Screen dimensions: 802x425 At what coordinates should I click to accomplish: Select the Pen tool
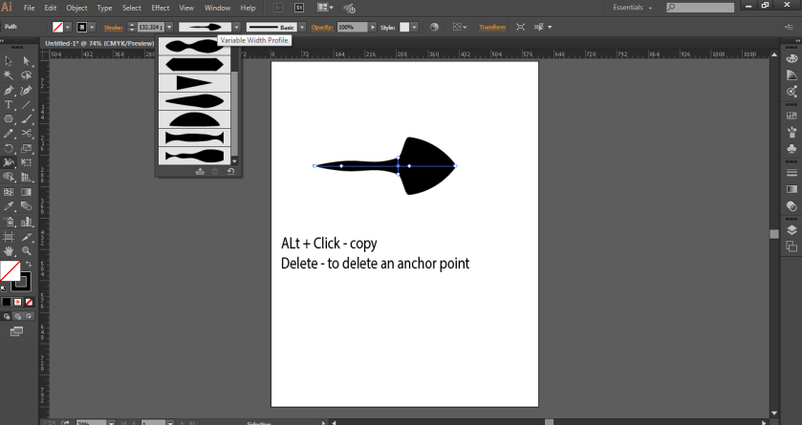click(x=9, y=91)
